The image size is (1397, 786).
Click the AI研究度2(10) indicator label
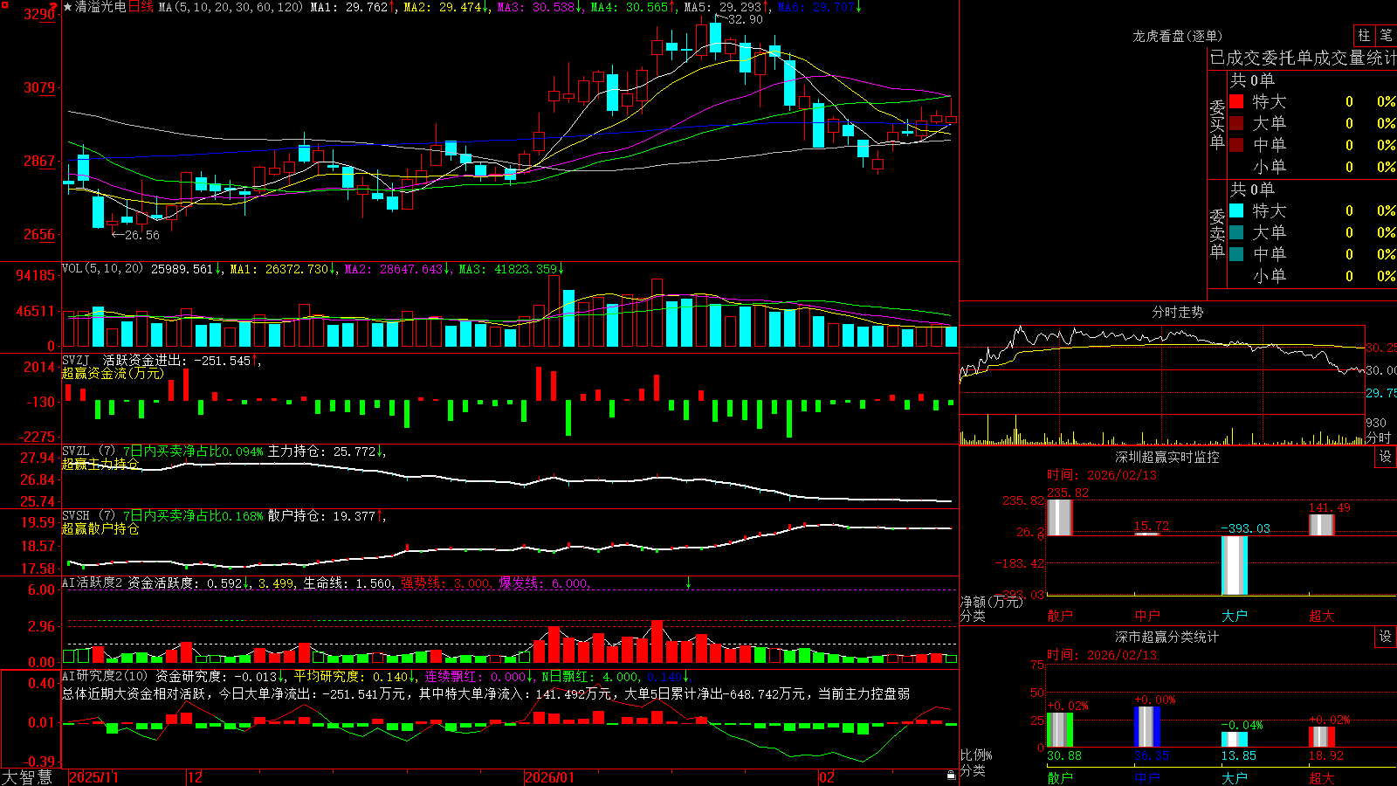click(105, 676)
